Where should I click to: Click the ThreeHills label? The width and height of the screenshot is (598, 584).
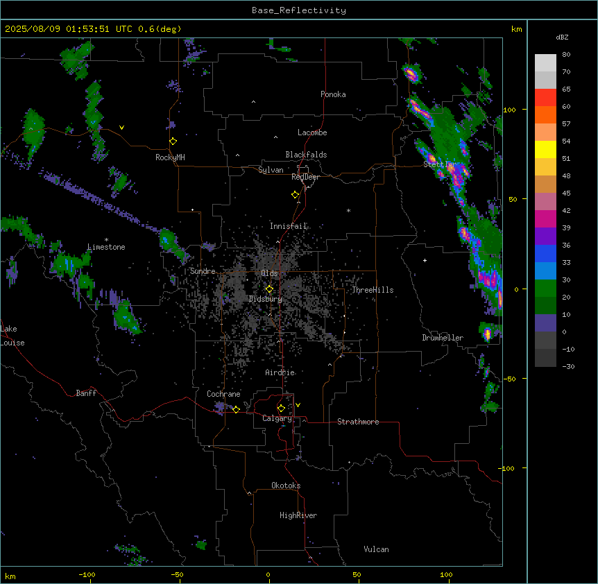click(373, 290)
